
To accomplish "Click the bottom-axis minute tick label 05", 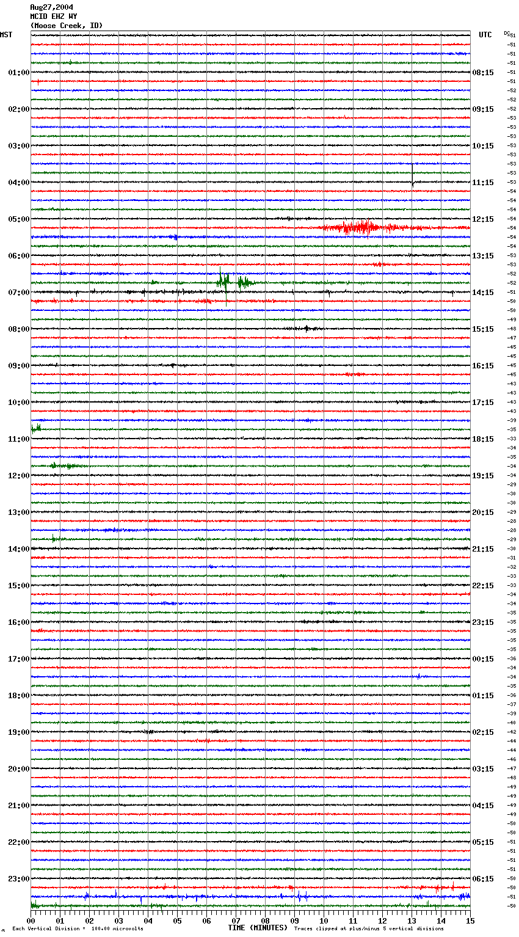I will tap(177, 921).
